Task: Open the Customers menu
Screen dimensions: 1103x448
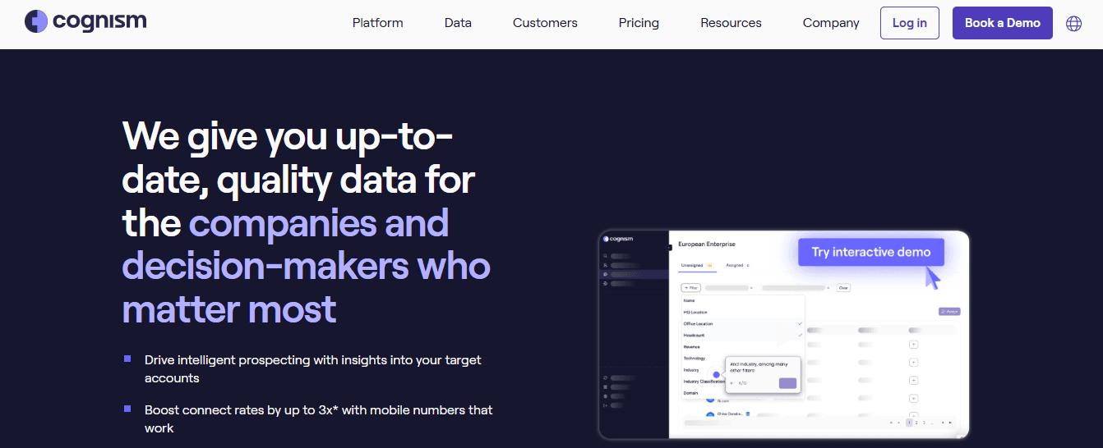Action: (545, 23)
